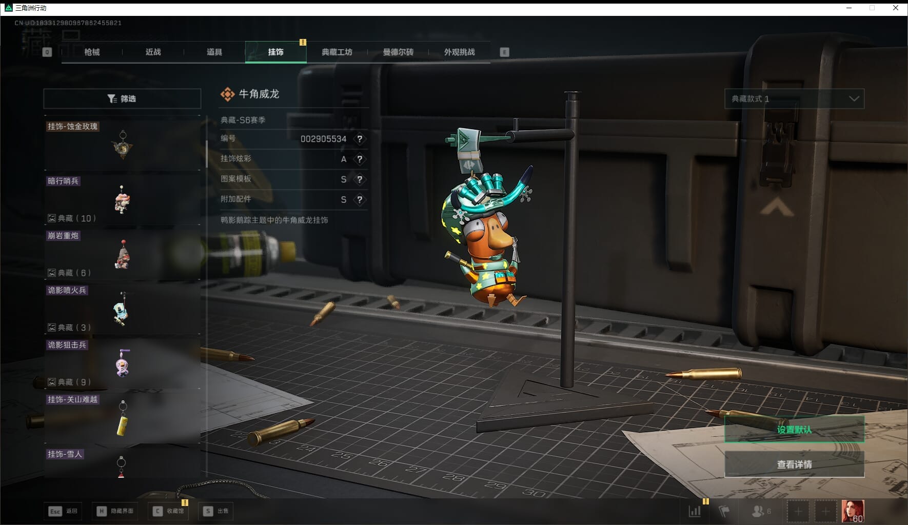Screen dimensions: 908x525
Task: Select the 挂饰-蚀金玫瑰 charm item
Action: (122, 144)
